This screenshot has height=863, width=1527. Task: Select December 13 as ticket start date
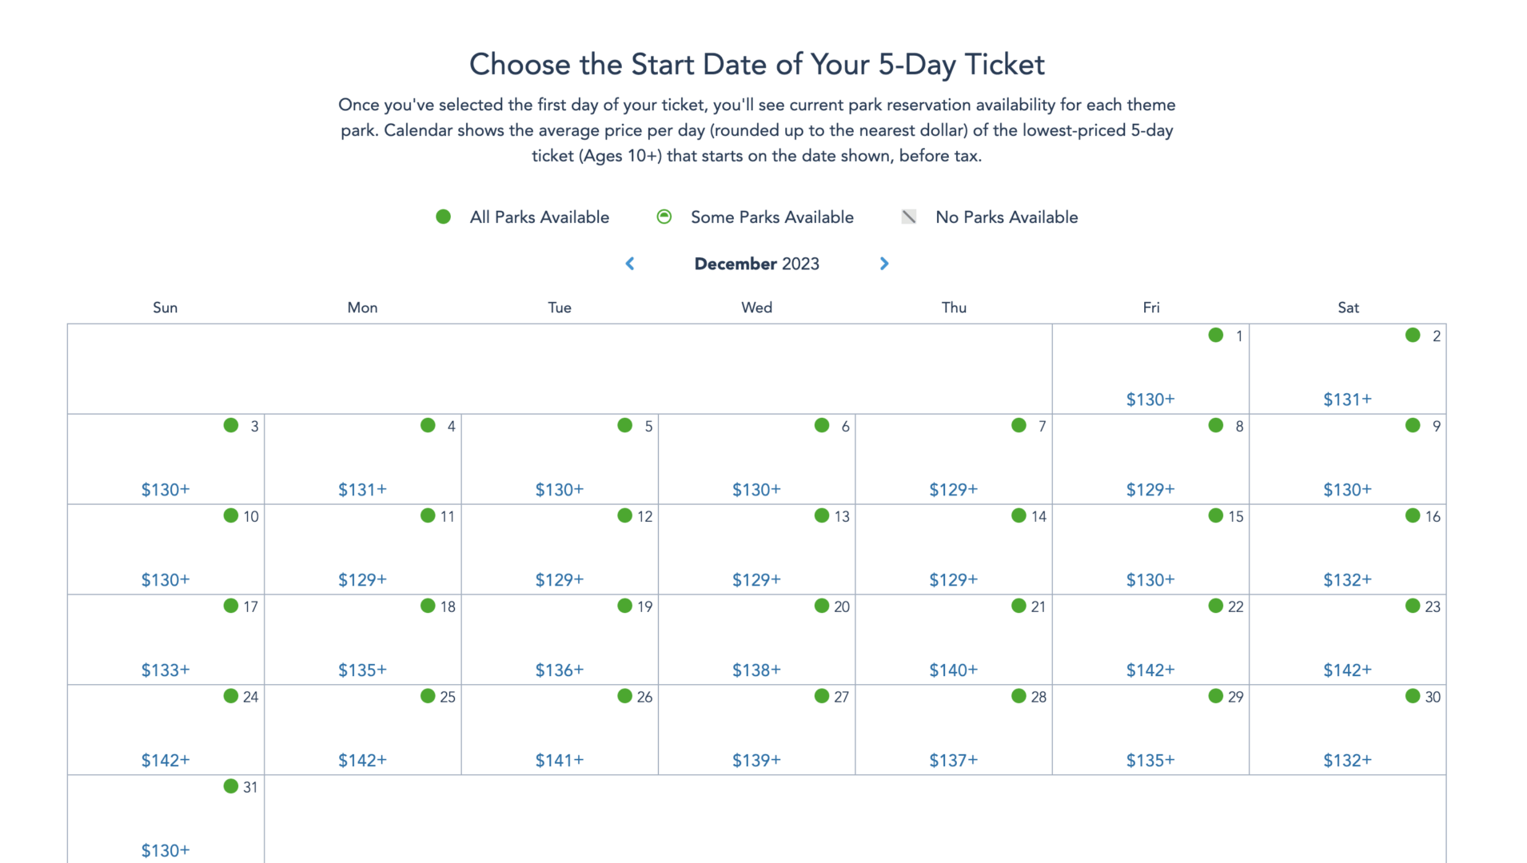[x=756, y=549]
